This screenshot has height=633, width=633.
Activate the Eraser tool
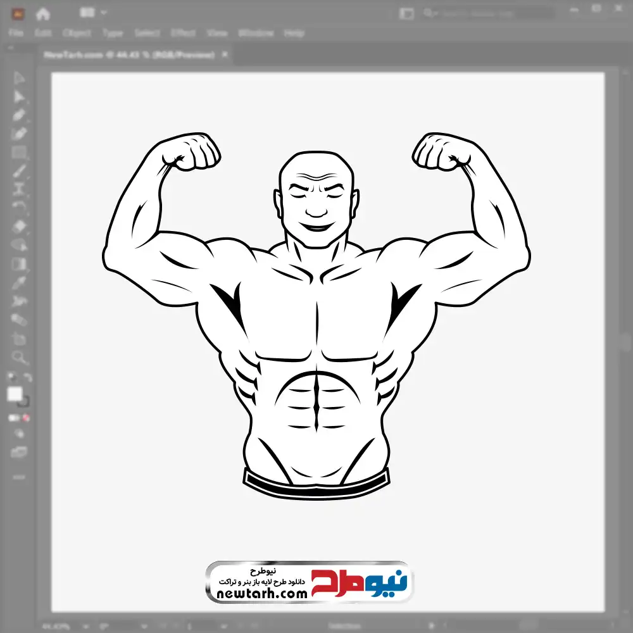point(19,226)
